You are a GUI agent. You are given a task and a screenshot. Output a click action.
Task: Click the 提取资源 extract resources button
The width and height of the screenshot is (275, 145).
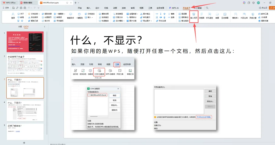[47, 14]
